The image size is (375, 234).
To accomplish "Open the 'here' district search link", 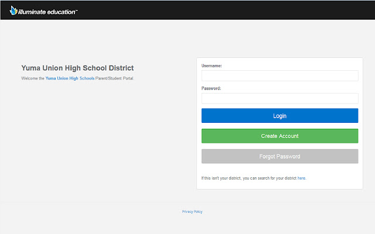I will click(x=301, y=178).
